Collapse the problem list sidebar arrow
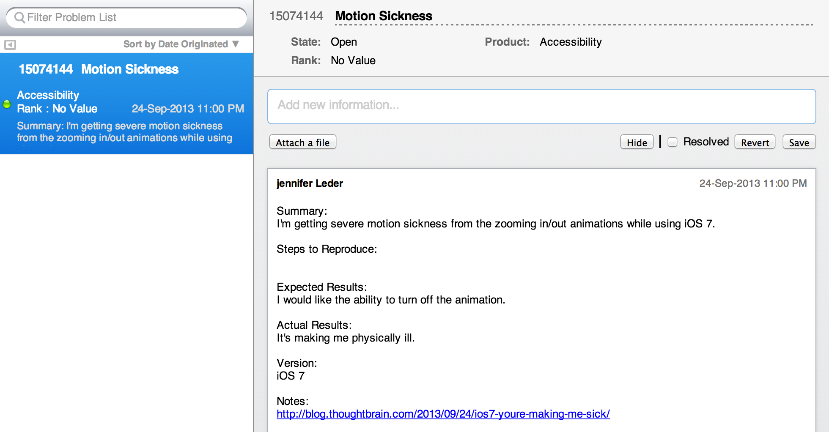829x432 pixels. tap(10, 44)
